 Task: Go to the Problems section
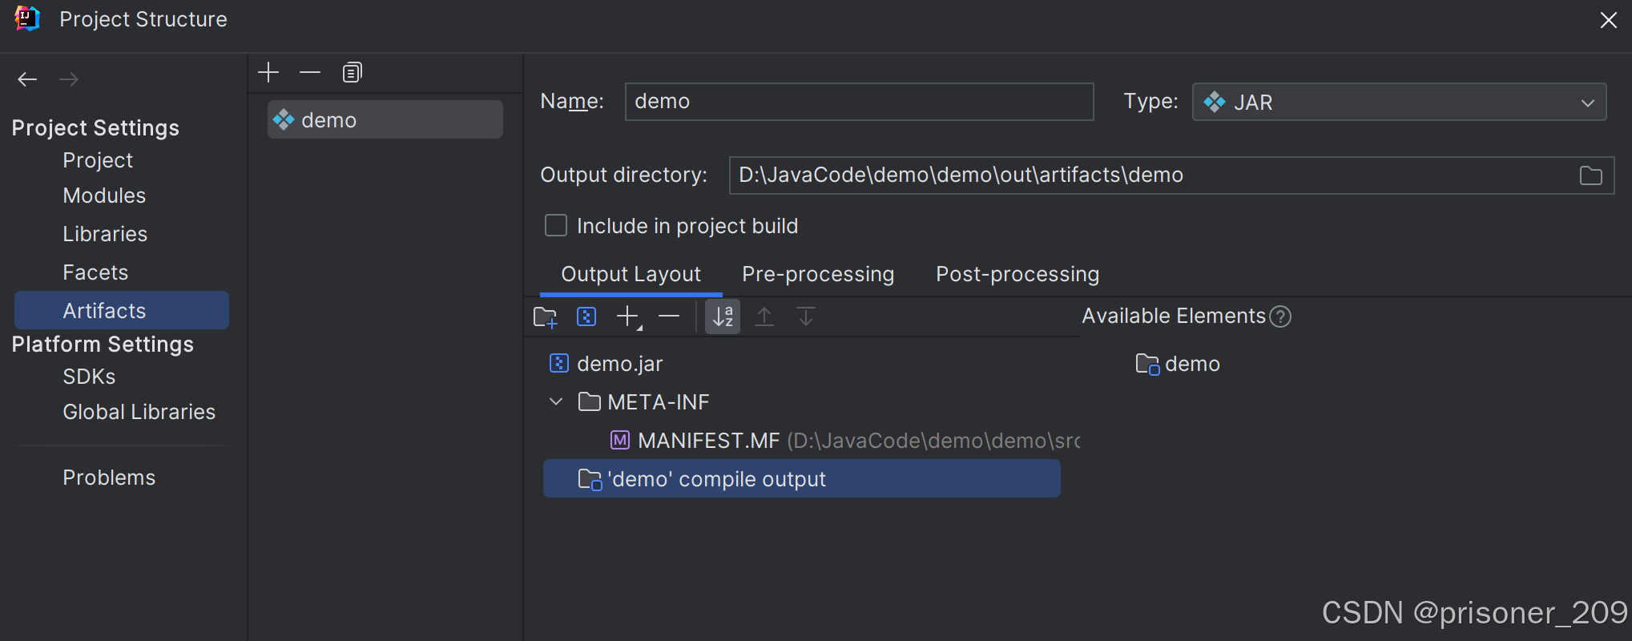pyautogui.click(x=109, y=478)
